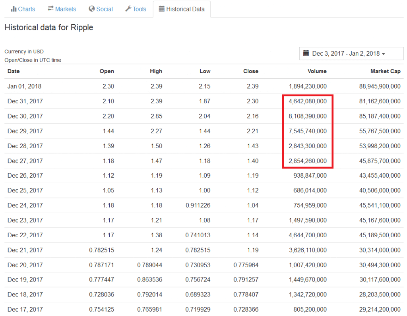
Task: Click the Volume column header
Action: click(317, 71)
